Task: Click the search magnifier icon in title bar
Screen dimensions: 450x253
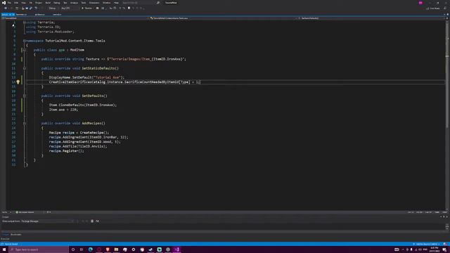Action: coord(157,3)
